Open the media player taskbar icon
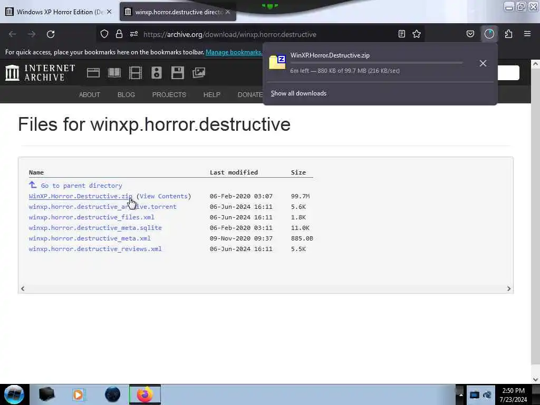 pos(78,394)
